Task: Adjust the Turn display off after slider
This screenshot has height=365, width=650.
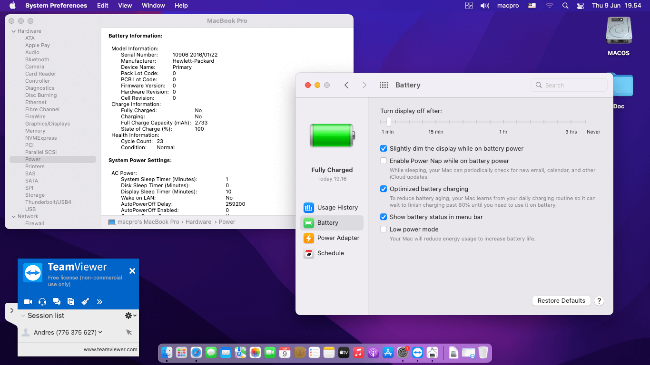Action: click(389, 122)
